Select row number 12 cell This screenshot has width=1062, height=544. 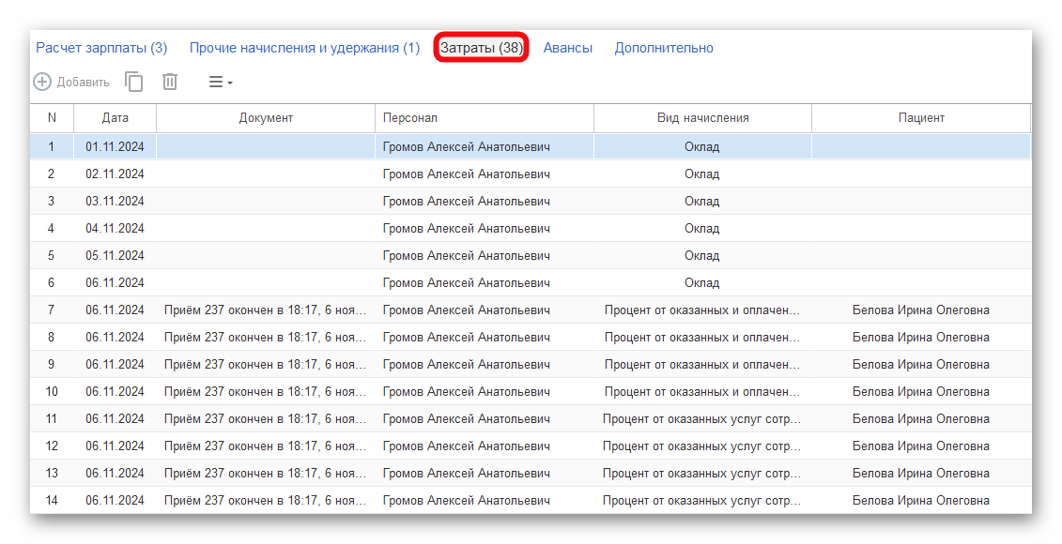pos(52,446)
